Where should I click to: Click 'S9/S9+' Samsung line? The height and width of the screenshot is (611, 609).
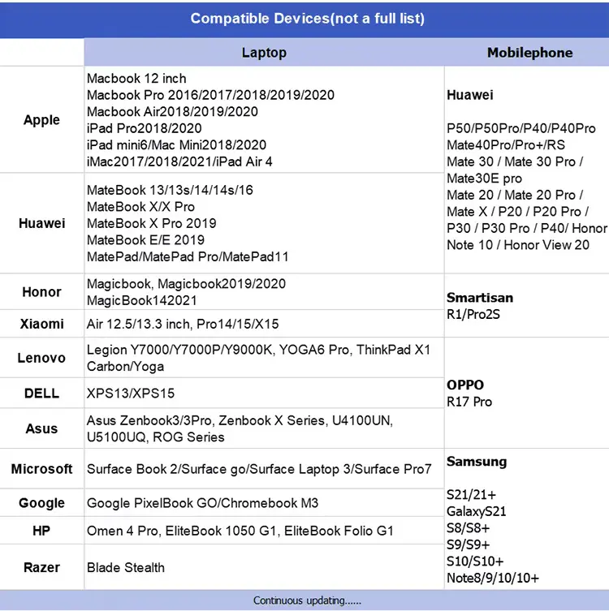pyautogui.click(x=468, y=544)
